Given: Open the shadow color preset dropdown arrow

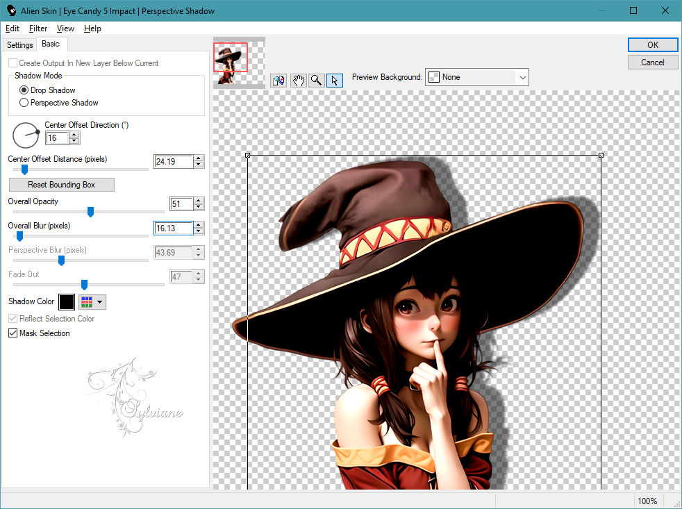Looking at the screenshot, I should click(x=100, y=302).
